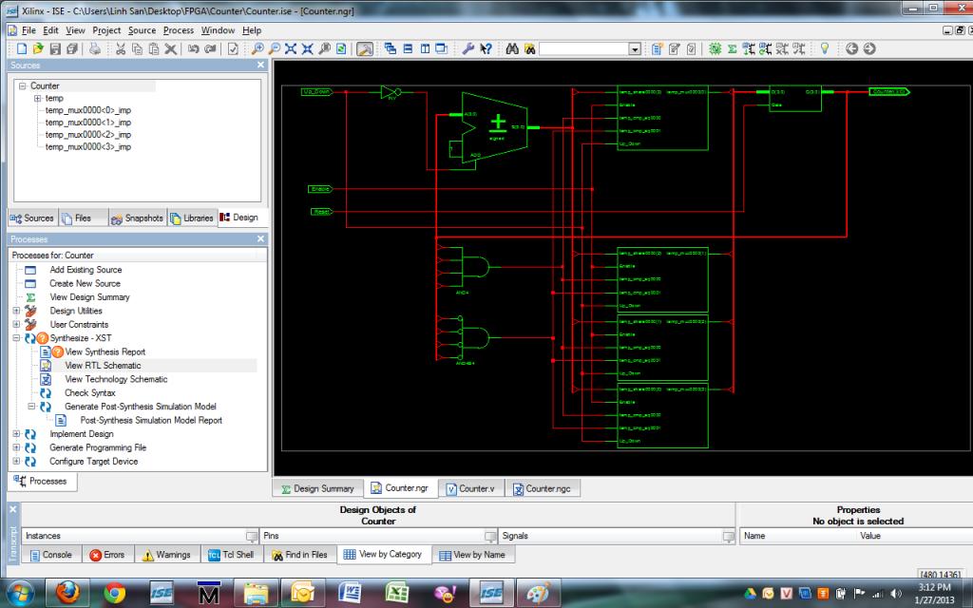Image resolution: width=973 pixels, height=608 pixels.
Task: Open the Process menu
Action: coord(179,30)
